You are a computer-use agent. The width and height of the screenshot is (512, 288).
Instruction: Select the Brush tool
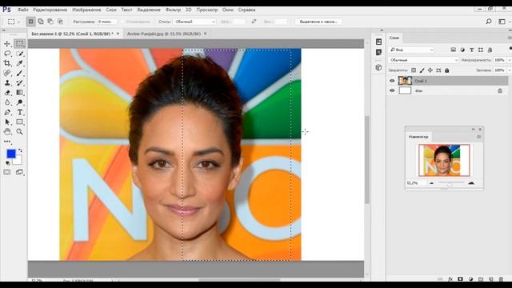pos(19,73)
